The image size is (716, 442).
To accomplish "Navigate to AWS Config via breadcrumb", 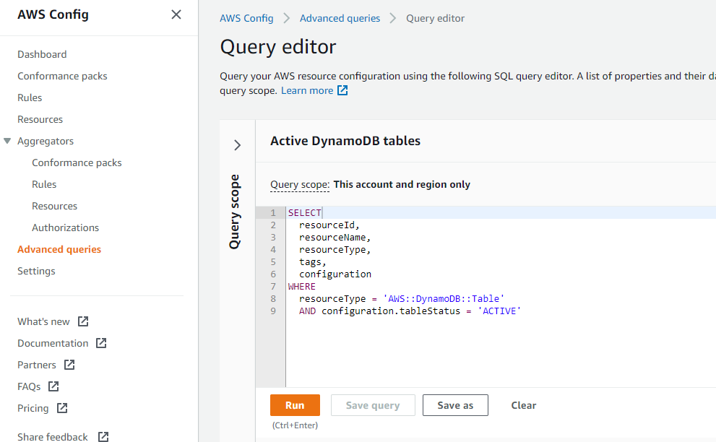I will [x=246, y=18].
